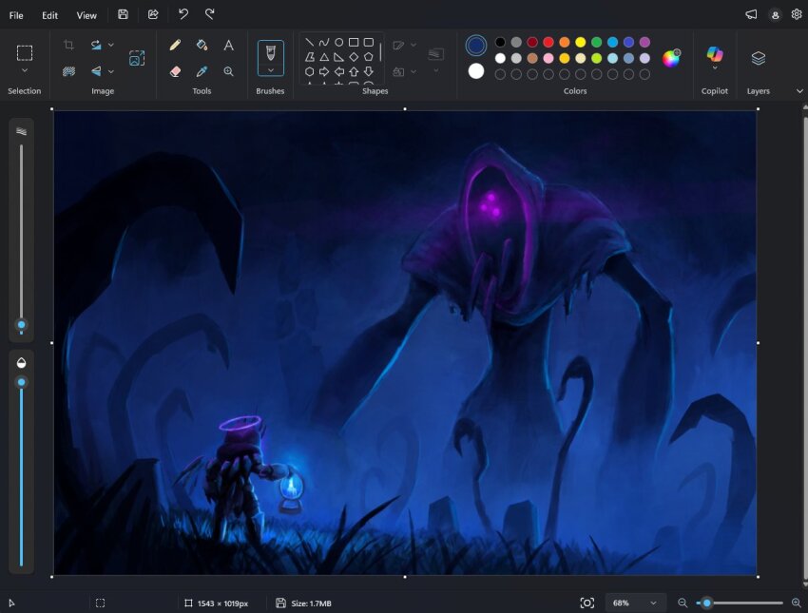The height and width of the screenshot is (613, 808).
Task: Open the Copilot button
Action: (715, 53)
